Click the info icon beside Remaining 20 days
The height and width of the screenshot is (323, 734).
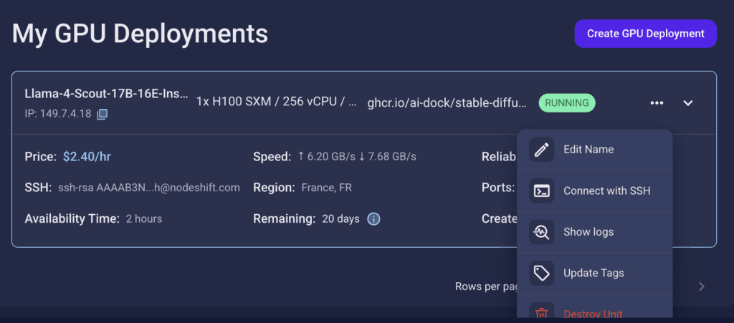[373, 218]
